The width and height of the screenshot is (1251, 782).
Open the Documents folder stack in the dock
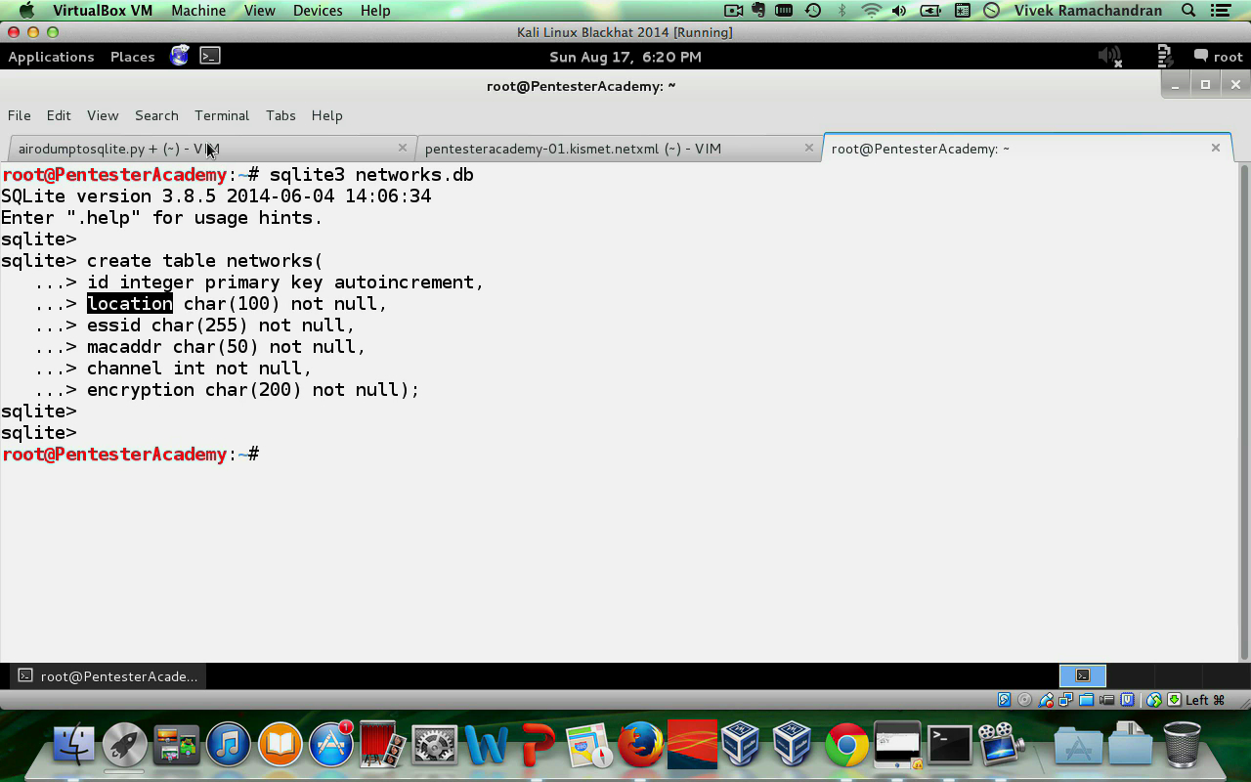coord(1130,745)
